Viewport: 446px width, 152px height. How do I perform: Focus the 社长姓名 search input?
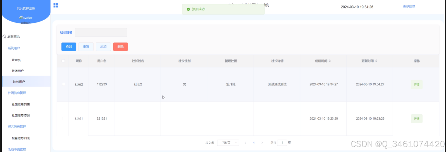point(101,32)
